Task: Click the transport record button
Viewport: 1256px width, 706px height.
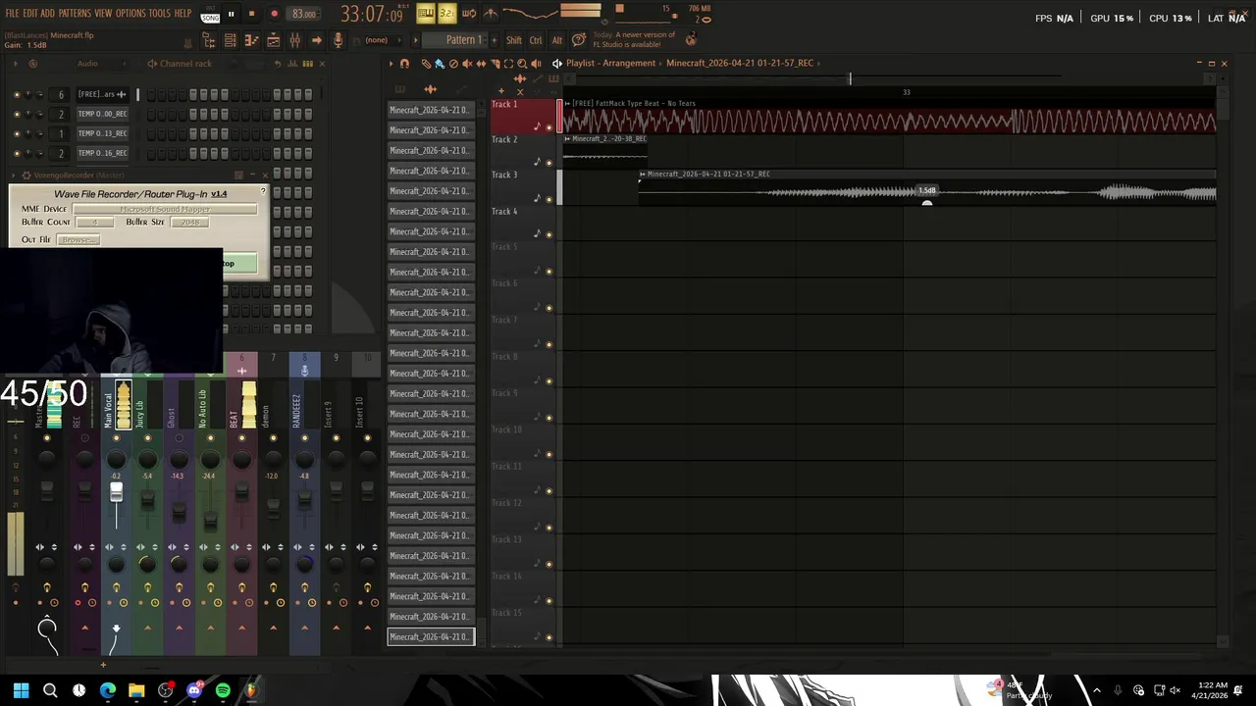Action: pyautogui.click(x=274, y=15)
